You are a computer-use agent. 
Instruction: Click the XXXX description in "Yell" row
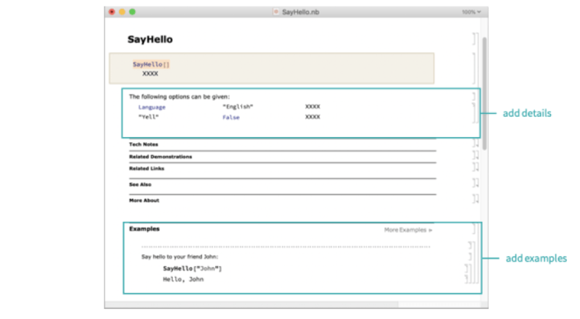pos(312,117)
